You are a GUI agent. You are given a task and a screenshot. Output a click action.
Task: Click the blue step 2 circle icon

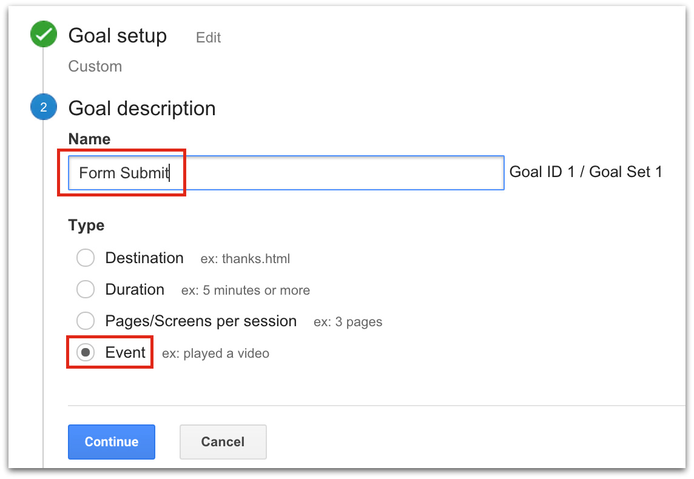[43, 108]
